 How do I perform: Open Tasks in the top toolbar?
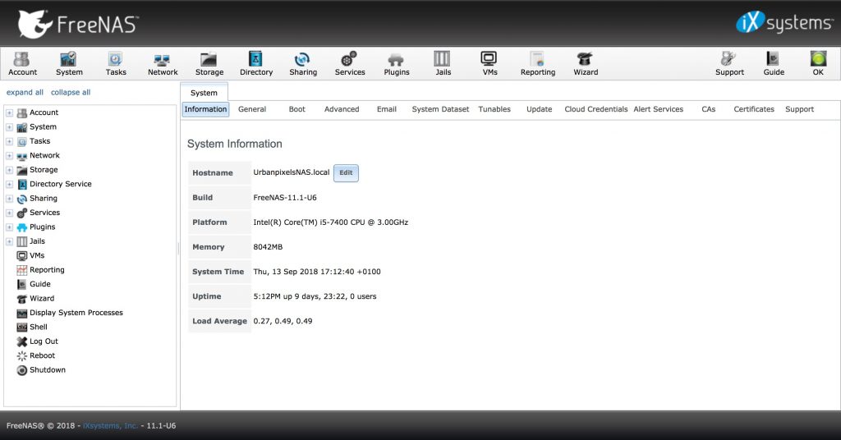pyautogui.click(x=116, y=64)
